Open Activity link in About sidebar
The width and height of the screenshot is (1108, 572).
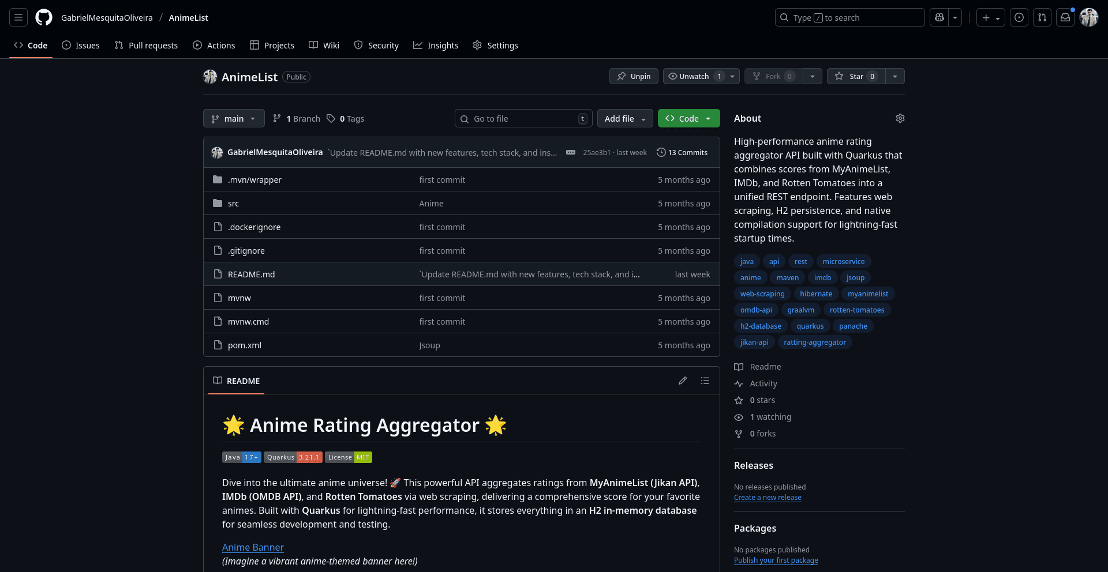point(756,383)
